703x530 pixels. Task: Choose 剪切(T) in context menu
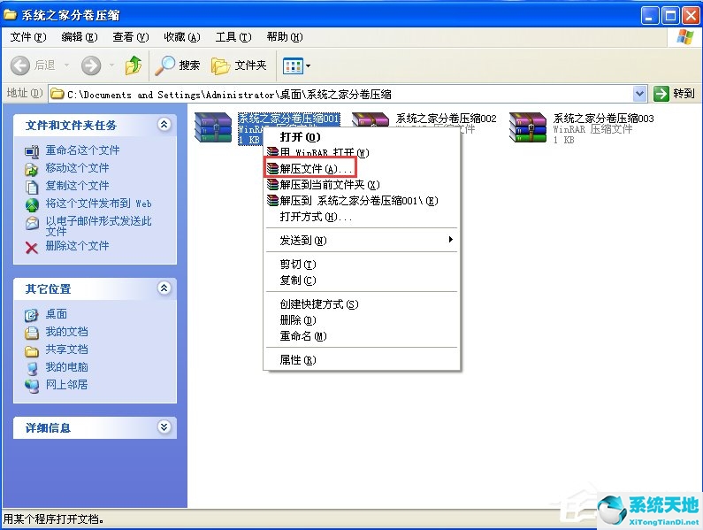tap(362, 265)
